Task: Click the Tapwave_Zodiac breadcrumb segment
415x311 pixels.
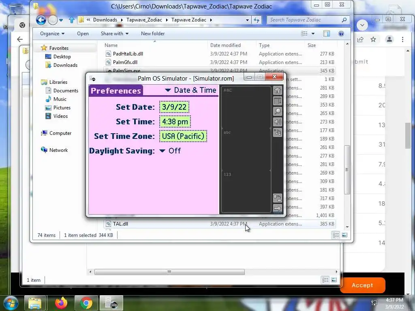Action: tap(144, 20)
